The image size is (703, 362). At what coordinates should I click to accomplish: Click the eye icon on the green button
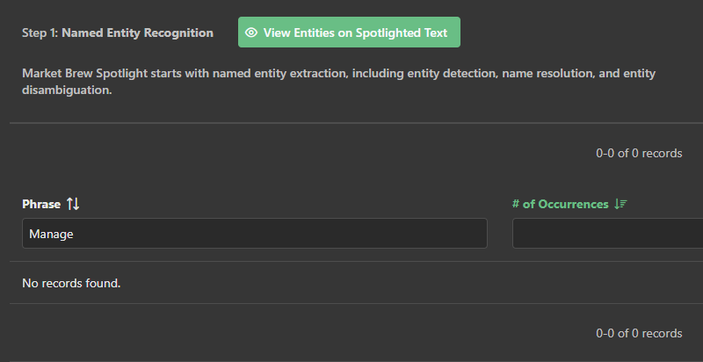[251, 33]
